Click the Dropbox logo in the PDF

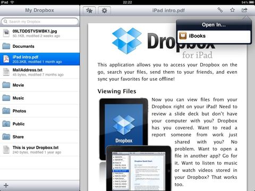point(127,41)
